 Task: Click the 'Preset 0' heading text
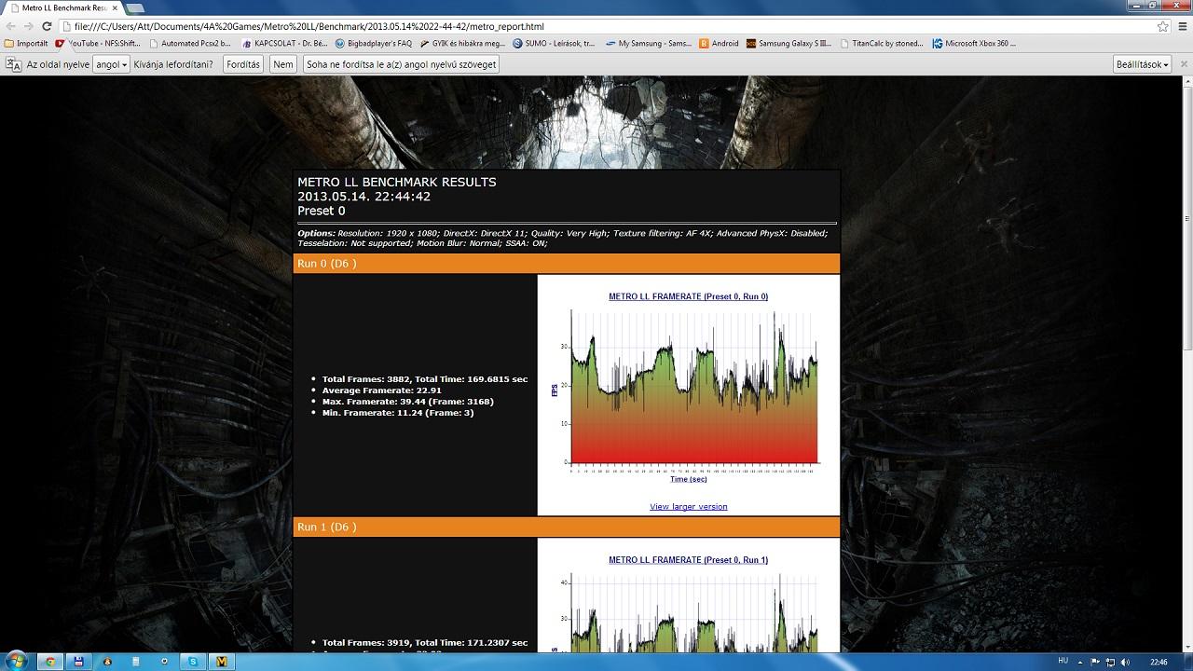(322, 211)
